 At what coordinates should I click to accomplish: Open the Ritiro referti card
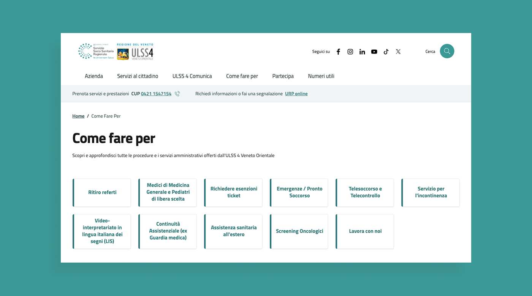click(x=102, y=192)
